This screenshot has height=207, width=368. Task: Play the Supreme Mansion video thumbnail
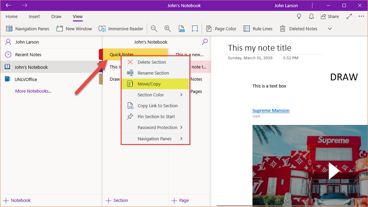click(334, 171)
